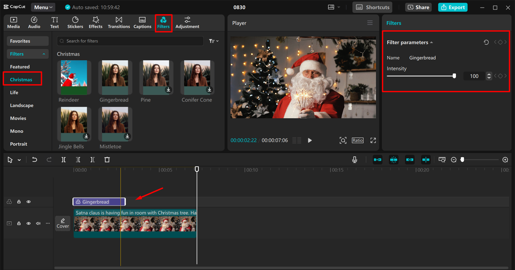This screenshot has width=515, height=270.
Task: Click the Intensity value stepper arrows
Action: click(489, 76)
